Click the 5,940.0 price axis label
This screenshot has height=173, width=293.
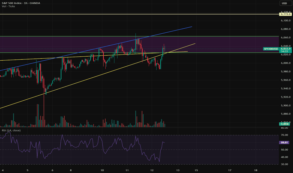(285, 88)
